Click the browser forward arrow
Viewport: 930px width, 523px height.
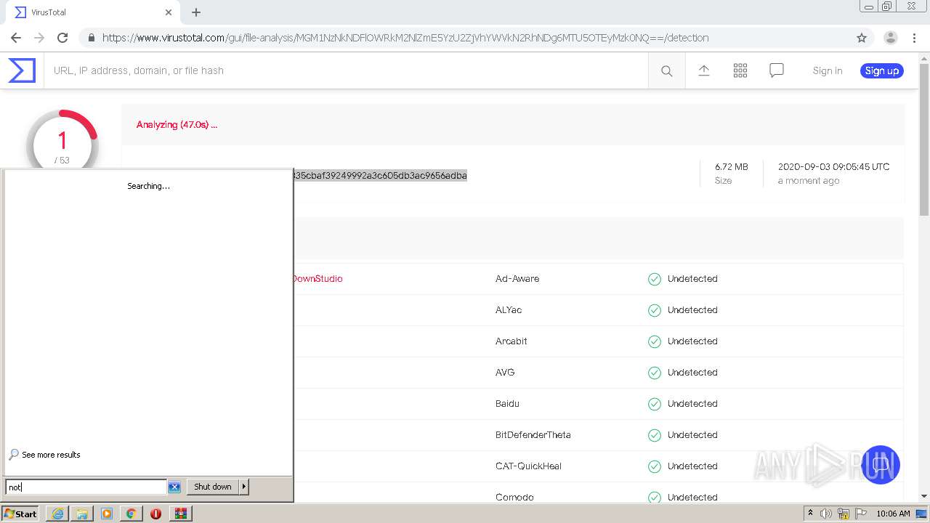[39, 38]
